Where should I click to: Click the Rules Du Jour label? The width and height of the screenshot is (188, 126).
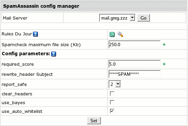click(x=17, y=34)
